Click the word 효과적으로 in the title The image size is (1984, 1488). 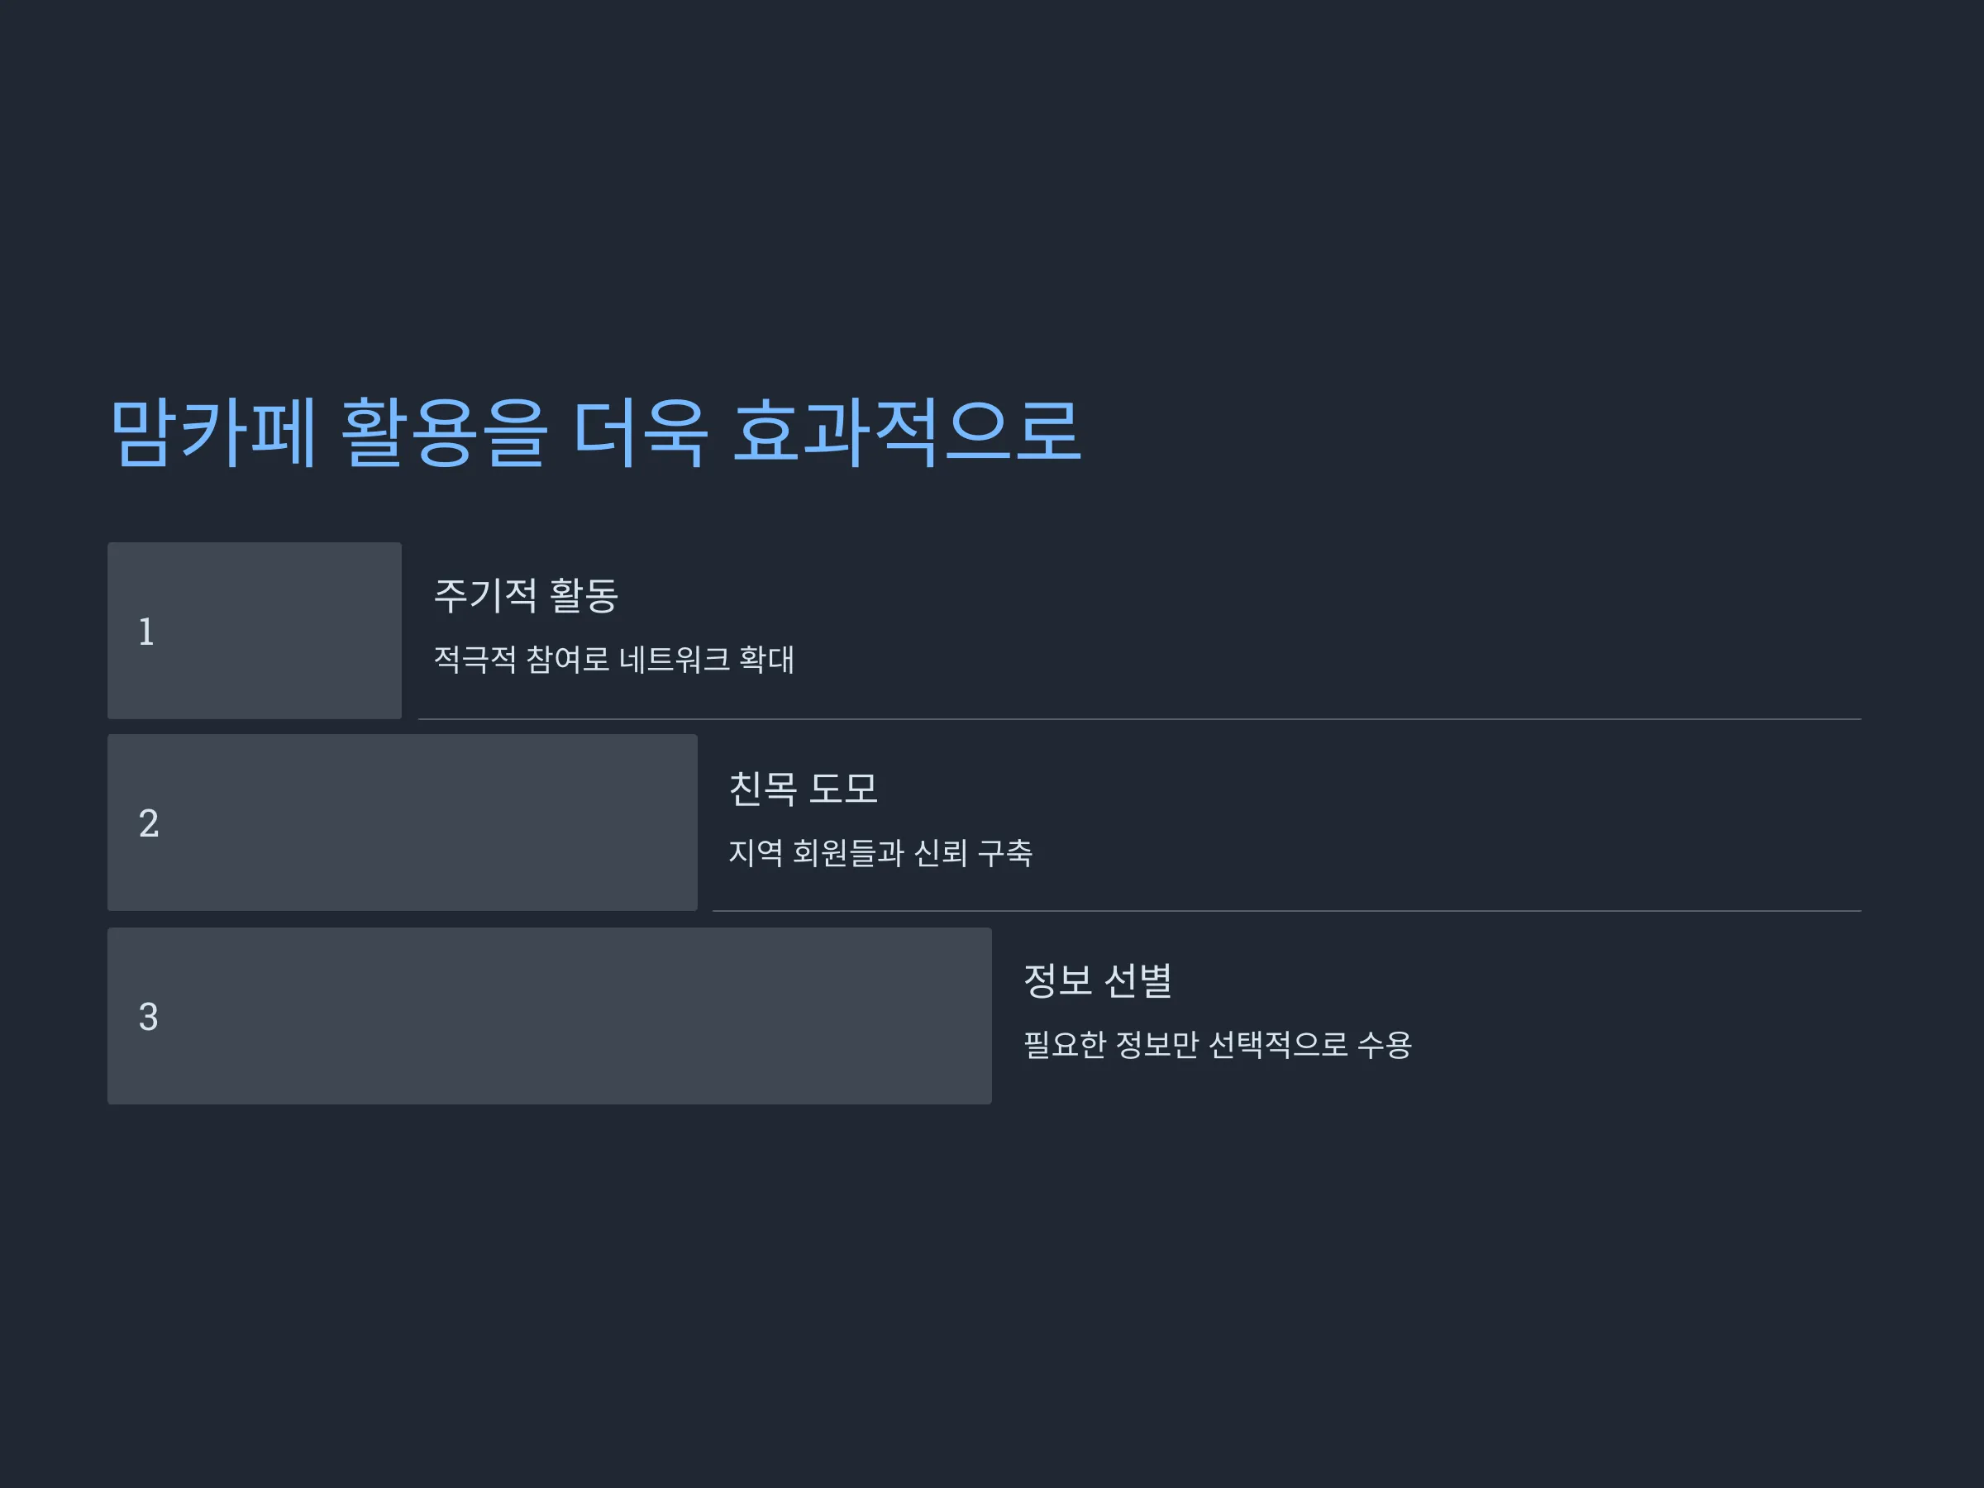click(908, 432)
